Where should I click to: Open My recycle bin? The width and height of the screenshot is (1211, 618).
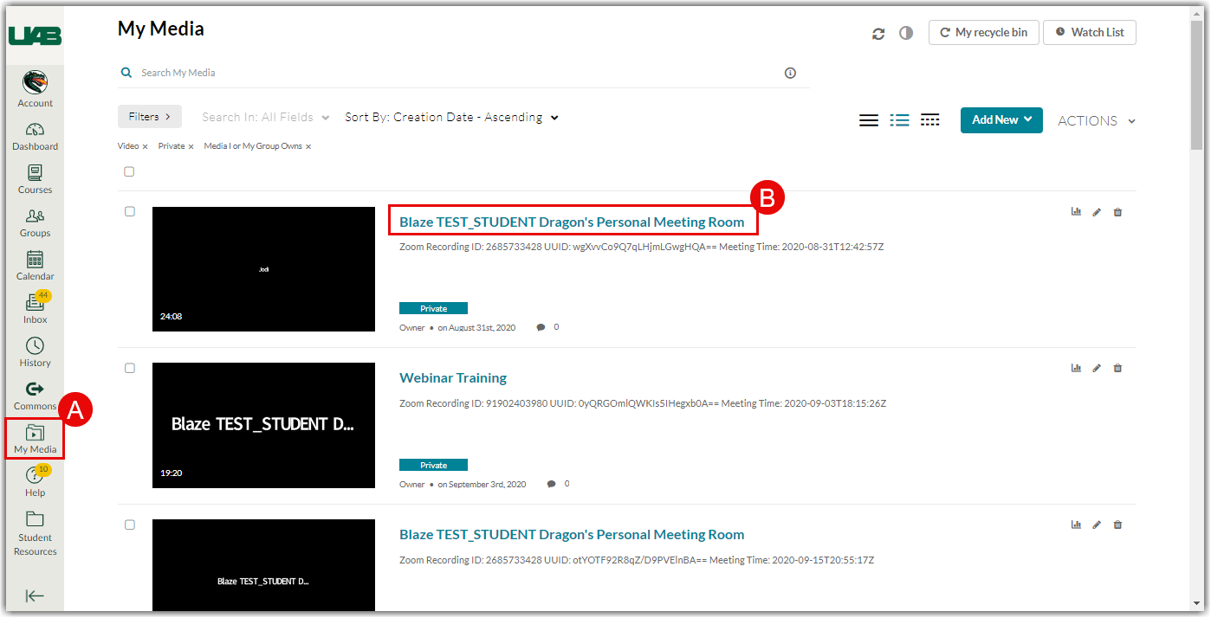click(983, 33)
